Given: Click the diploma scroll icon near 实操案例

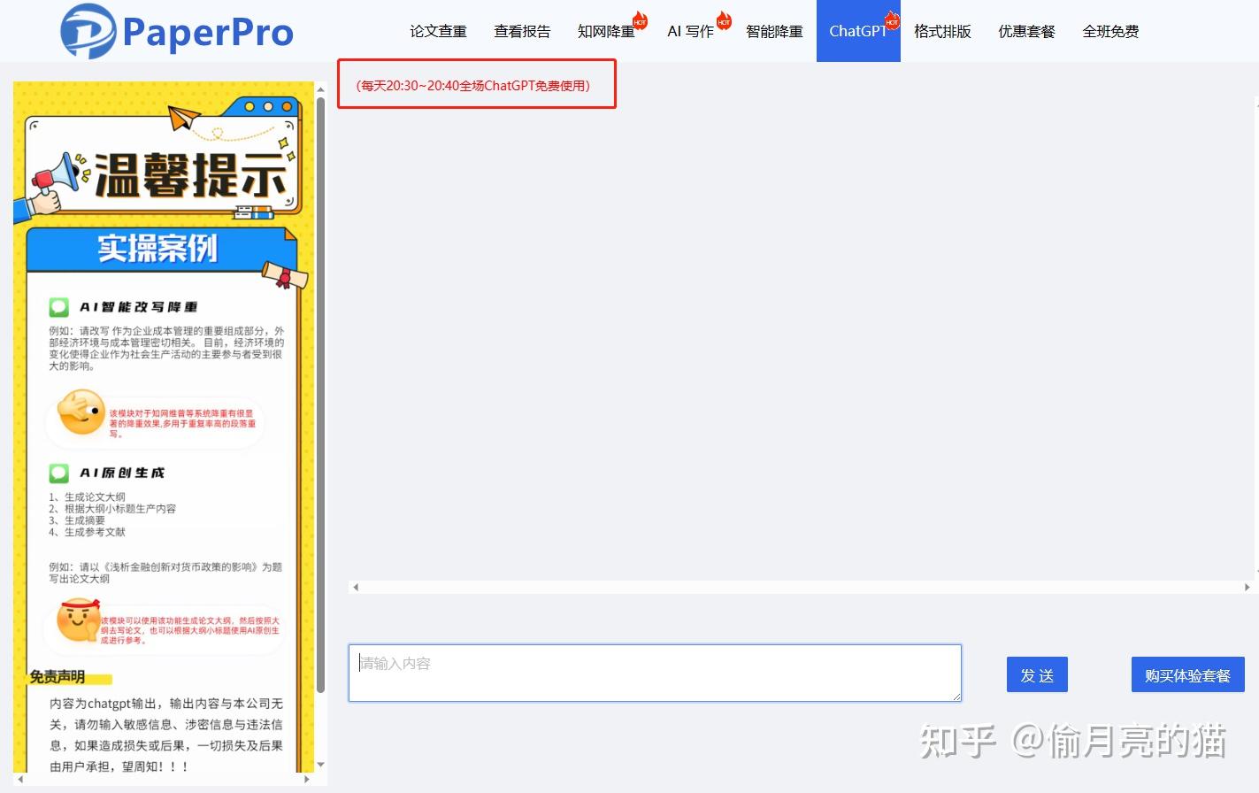Looking at the screenshot, I should [285, 275].
